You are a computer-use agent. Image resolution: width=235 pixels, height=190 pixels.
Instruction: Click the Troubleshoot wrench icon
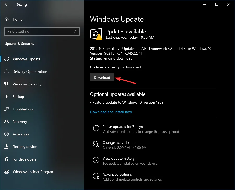pyautogui.click(x=7, y=109)
